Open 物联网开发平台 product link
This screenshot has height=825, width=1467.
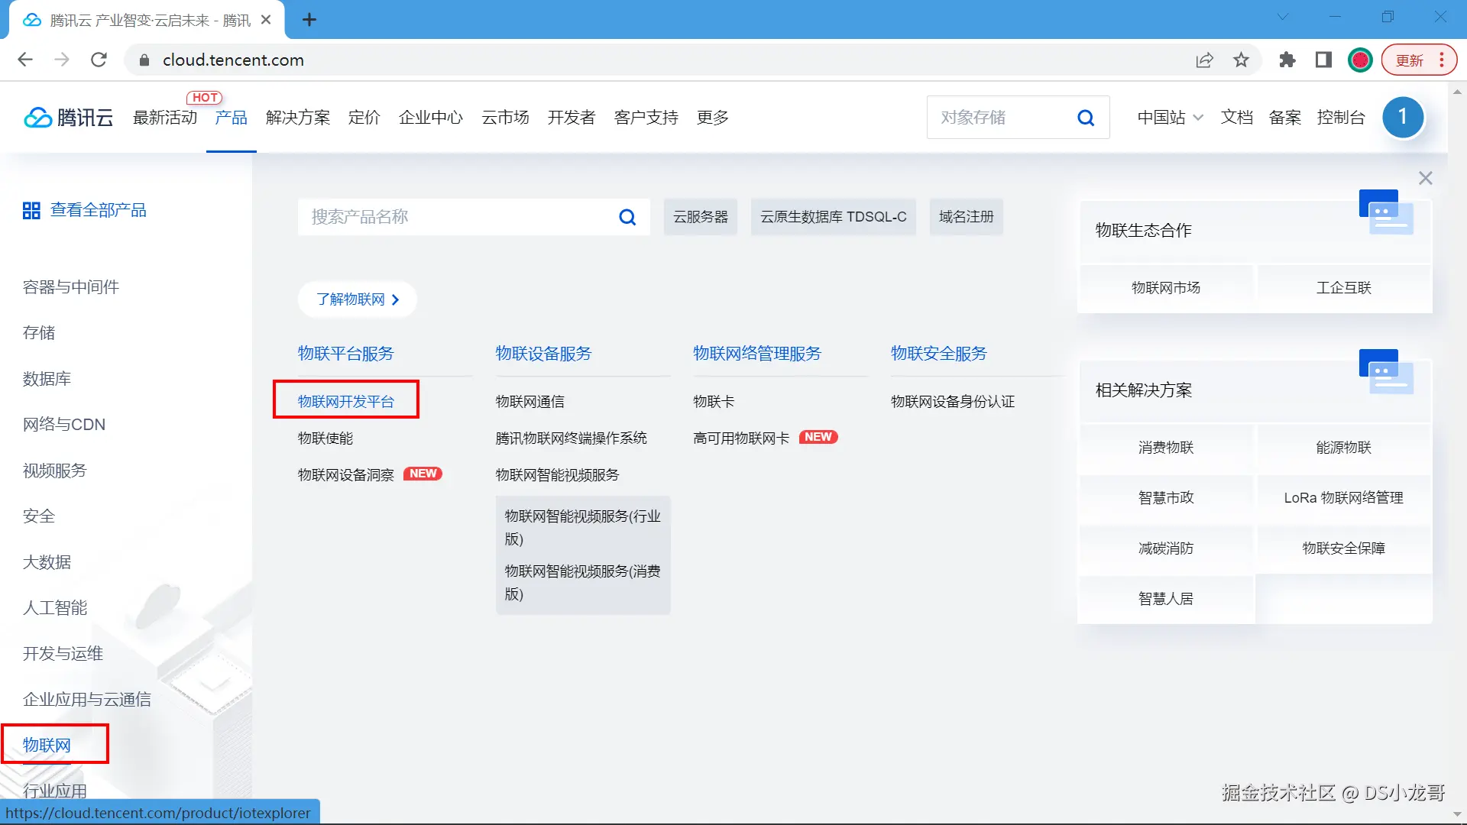[x=346, y=402]
